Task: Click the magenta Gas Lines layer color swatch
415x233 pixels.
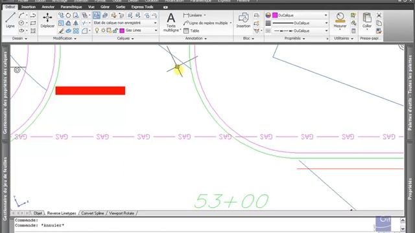Action: coord(122,30)
